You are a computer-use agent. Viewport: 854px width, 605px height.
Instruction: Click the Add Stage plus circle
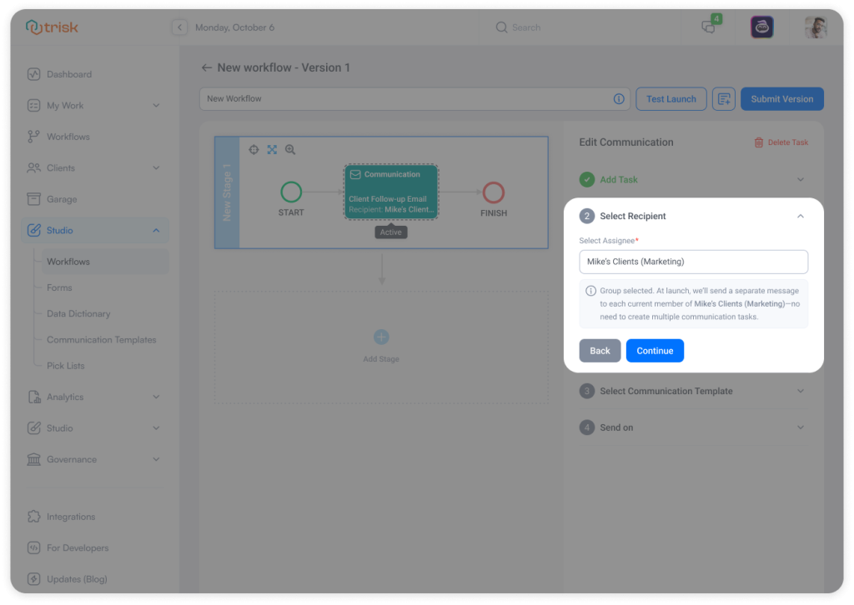pyautogui.click(x=381, y=337)
